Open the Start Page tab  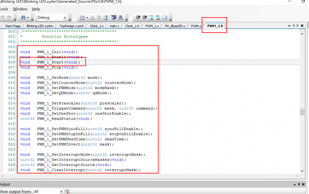[13, 26]
